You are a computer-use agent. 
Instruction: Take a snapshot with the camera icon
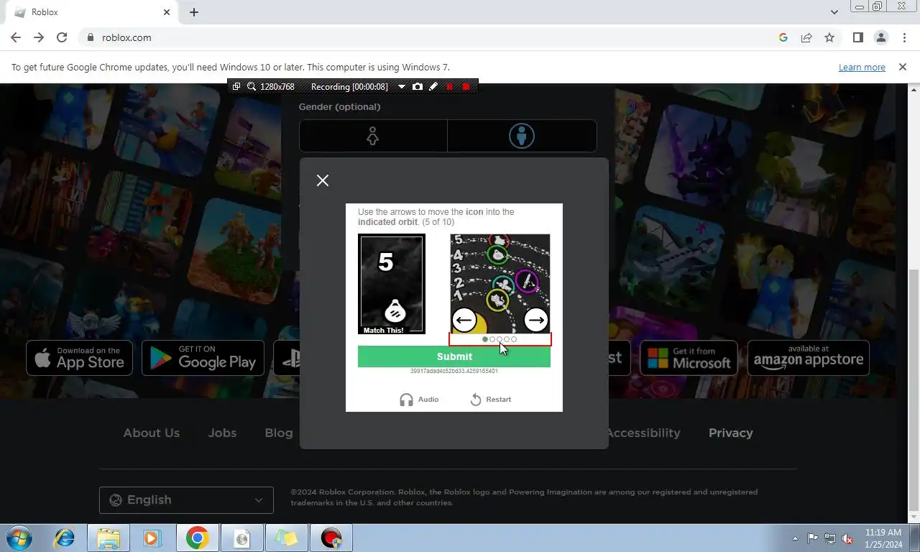(x=418, y=86)
